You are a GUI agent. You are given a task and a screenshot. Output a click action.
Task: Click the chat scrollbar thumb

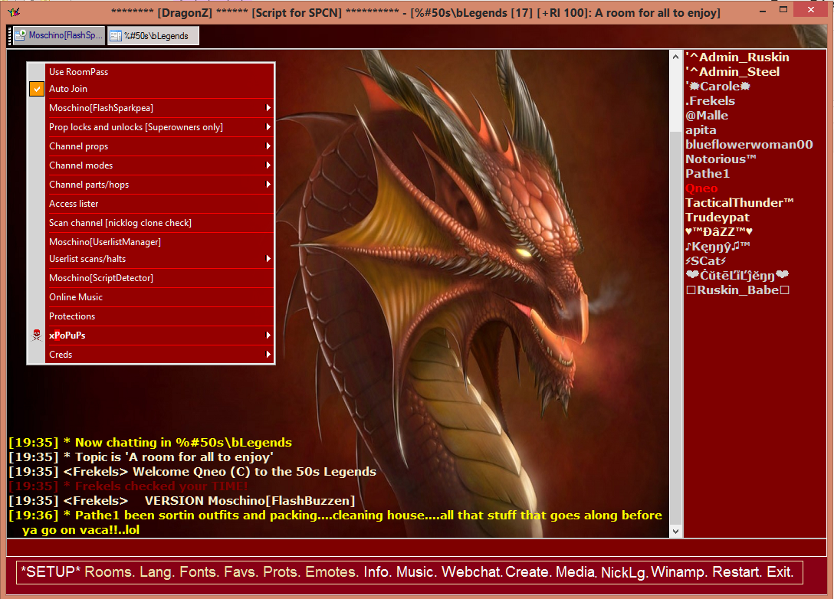click(675, 326)
